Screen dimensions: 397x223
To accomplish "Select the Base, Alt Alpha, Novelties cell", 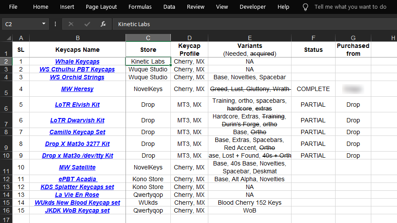I will tap(250, 179).
